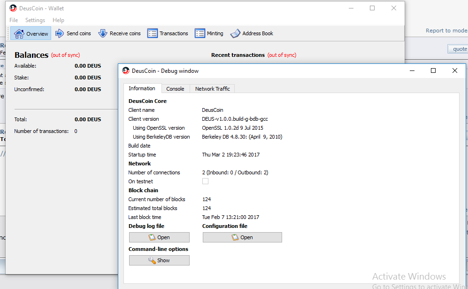This screenshot has width=468, height=289.
Task: Click the OpenSSL 1.0.2d 9 Jul 2015 value
Action: 232,128
